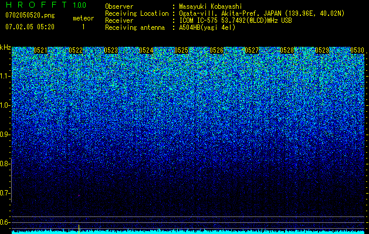Click the 0.8 frequency axis label

tap(5, 164)
